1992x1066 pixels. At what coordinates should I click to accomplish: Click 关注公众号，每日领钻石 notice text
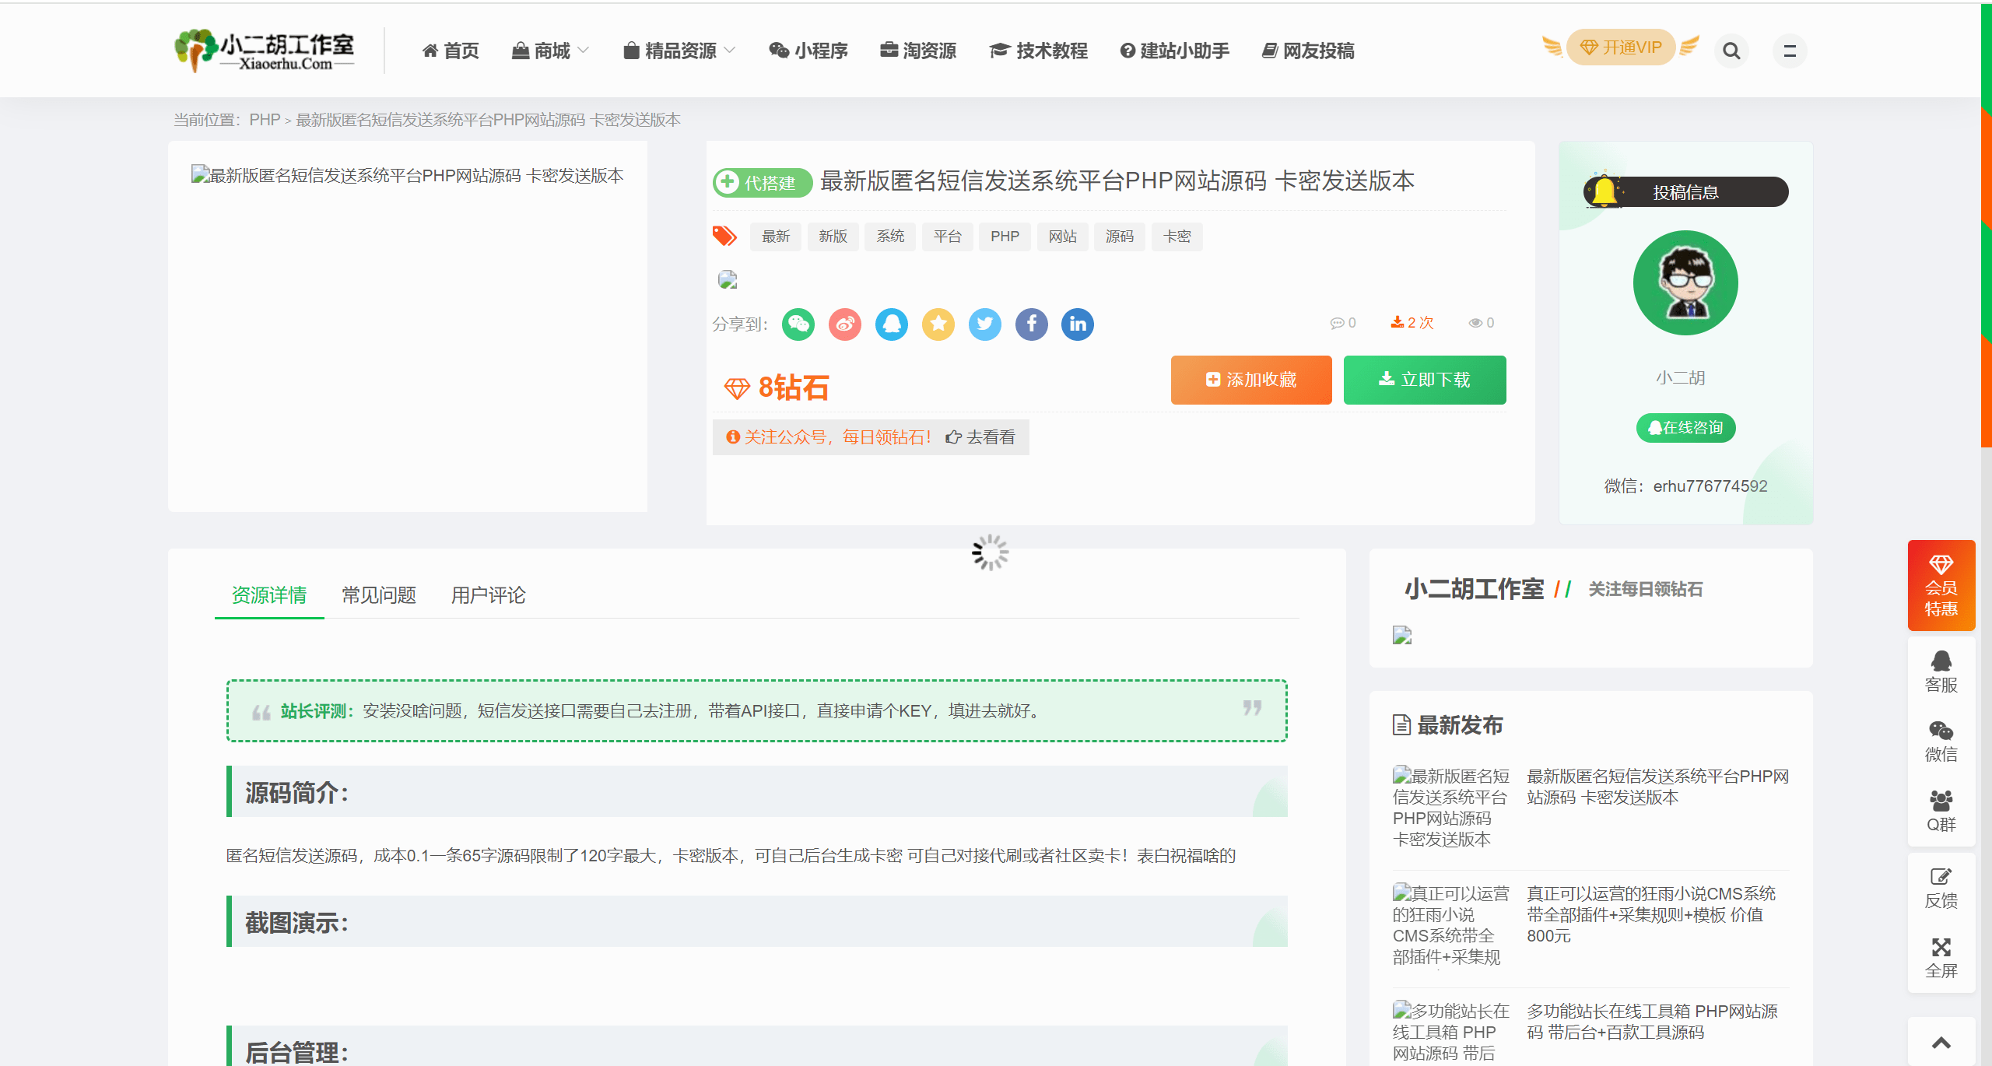point(837,437)
